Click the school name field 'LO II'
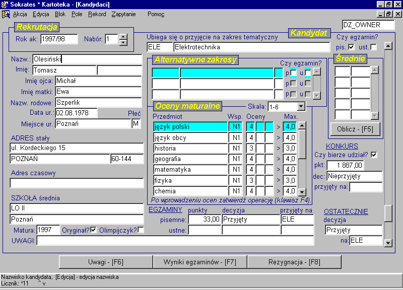The width and height of the screenshot is (403, 290). (x=77, y=208)
